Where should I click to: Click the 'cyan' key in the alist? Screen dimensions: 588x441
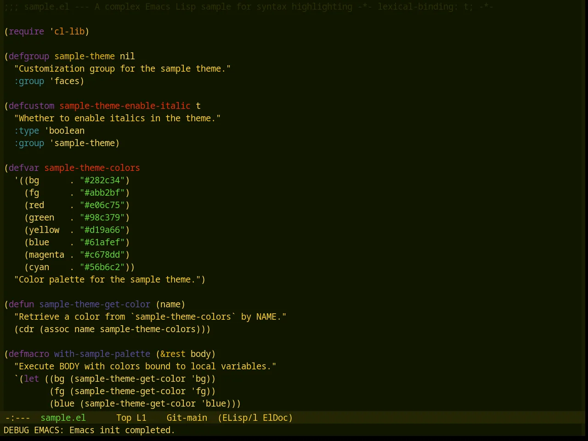[39, 267]
